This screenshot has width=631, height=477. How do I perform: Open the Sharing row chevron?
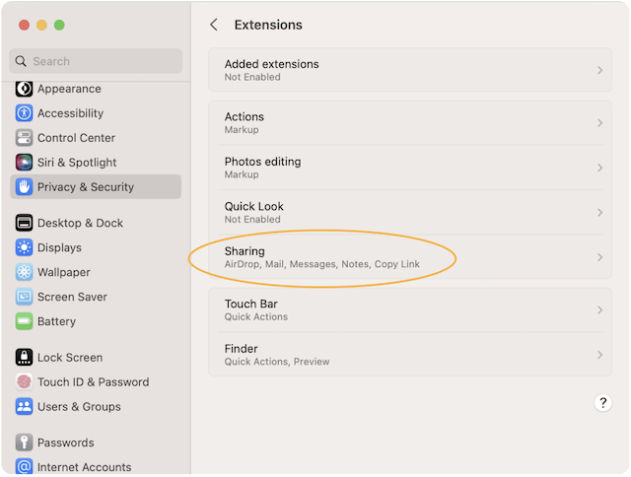(x=599, y=257)
